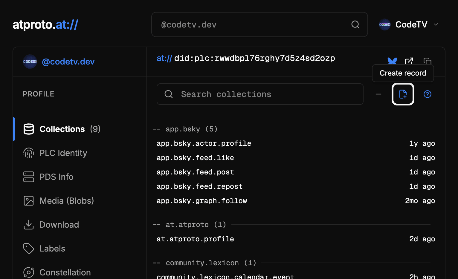
Task: Click the Collections database icon
Action: [x=29, y=129]
